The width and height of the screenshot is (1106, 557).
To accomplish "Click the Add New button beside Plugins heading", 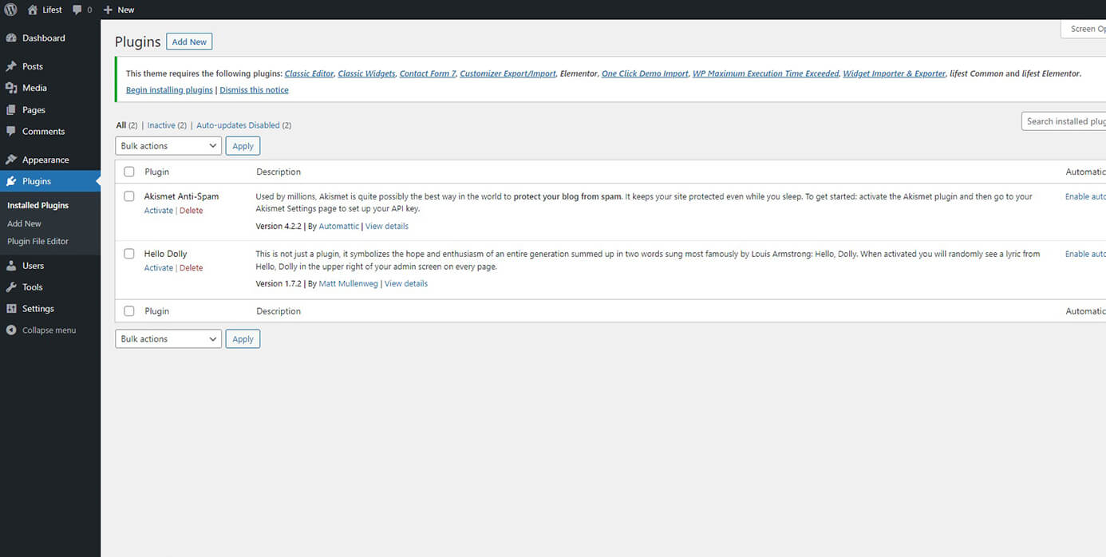I will coord(189,41).
